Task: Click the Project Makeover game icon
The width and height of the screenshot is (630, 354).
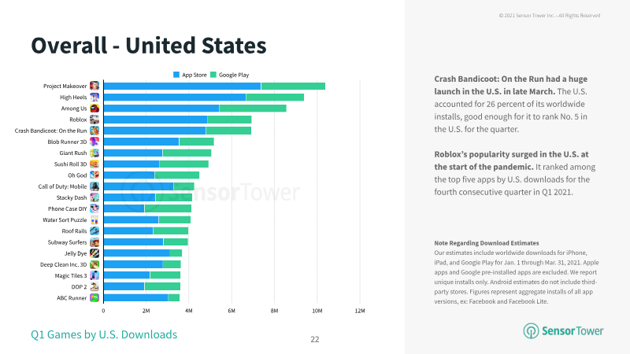Action: [94, 86]
